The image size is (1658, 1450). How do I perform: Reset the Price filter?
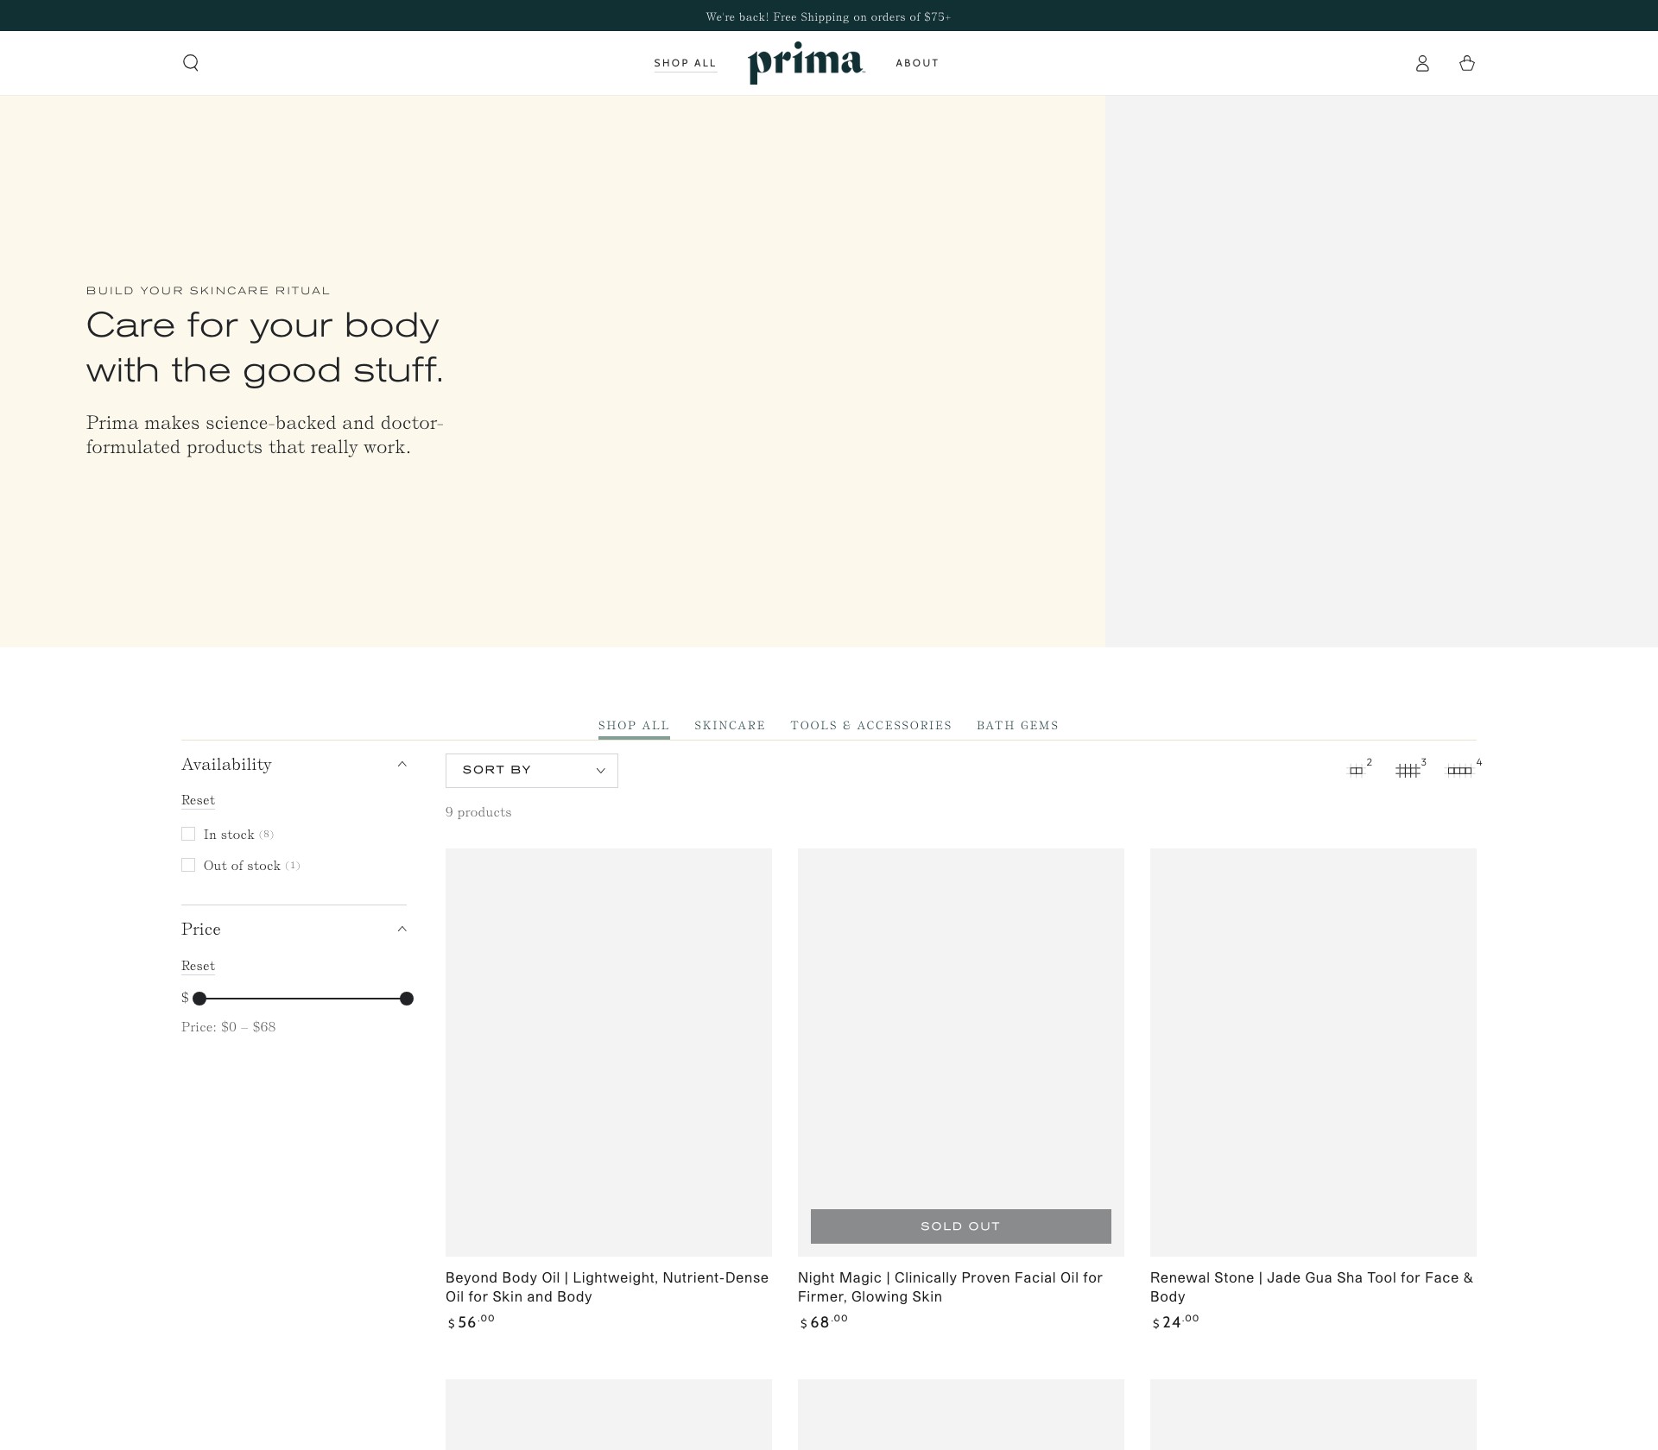198,966
